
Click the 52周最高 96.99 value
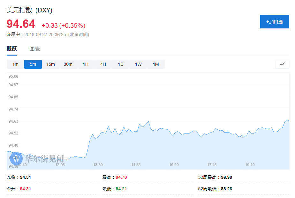pyautogui.click(x=226, y=177)
